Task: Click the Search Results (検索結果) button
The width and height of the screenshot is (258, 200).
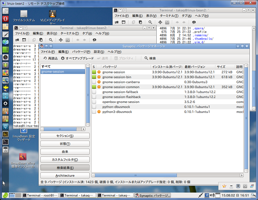Action: pyautogui.click(x=65, y=168)
